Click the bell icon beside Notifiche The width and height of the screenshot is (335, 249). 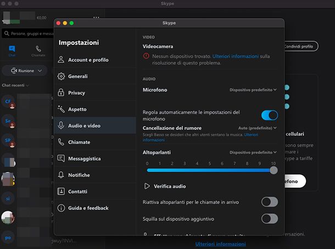[x=61, y=175]
